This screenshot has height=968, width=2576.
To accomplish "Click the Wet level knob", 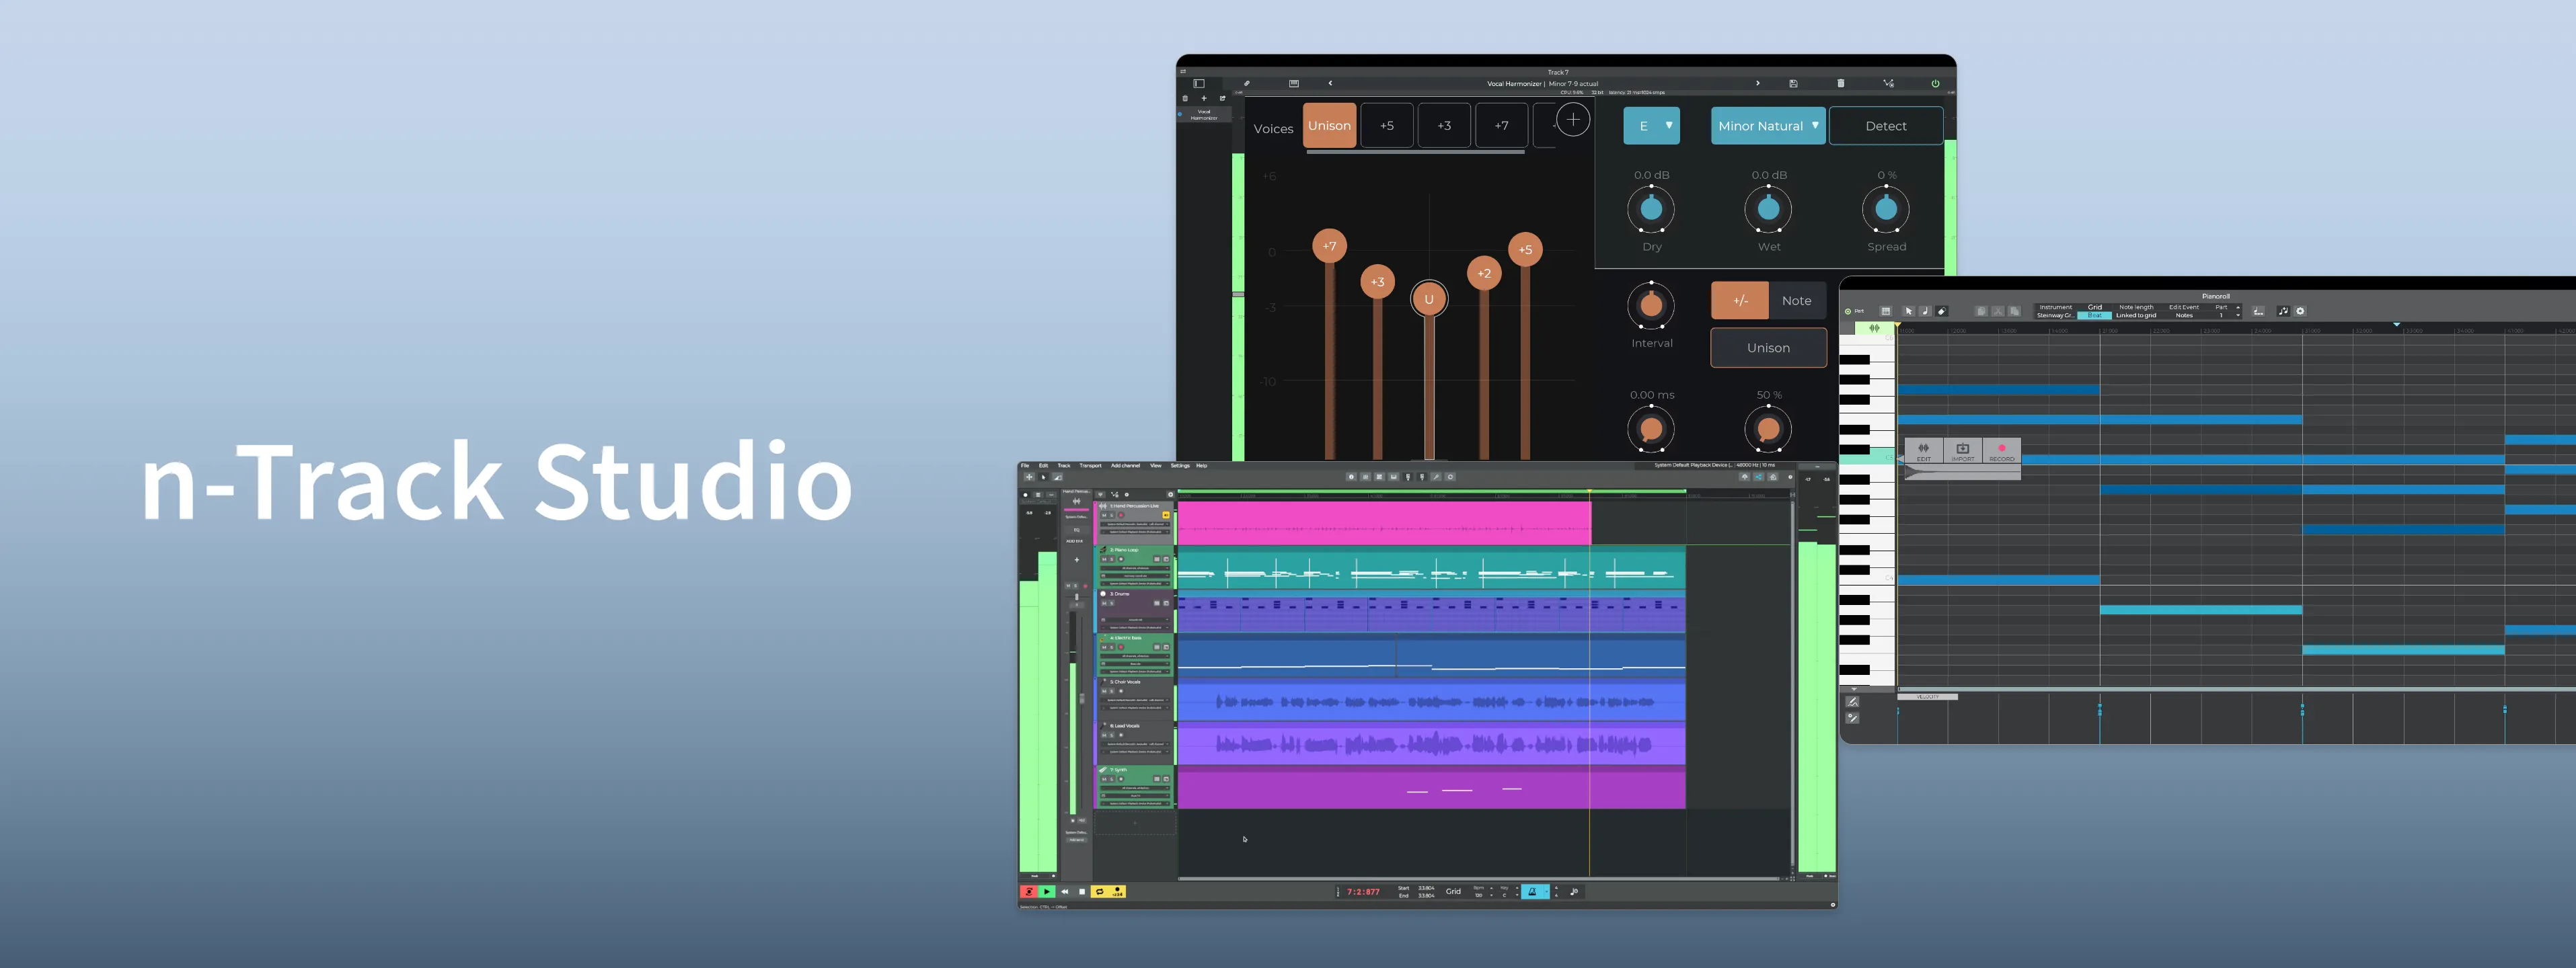I will (1768, 209).
